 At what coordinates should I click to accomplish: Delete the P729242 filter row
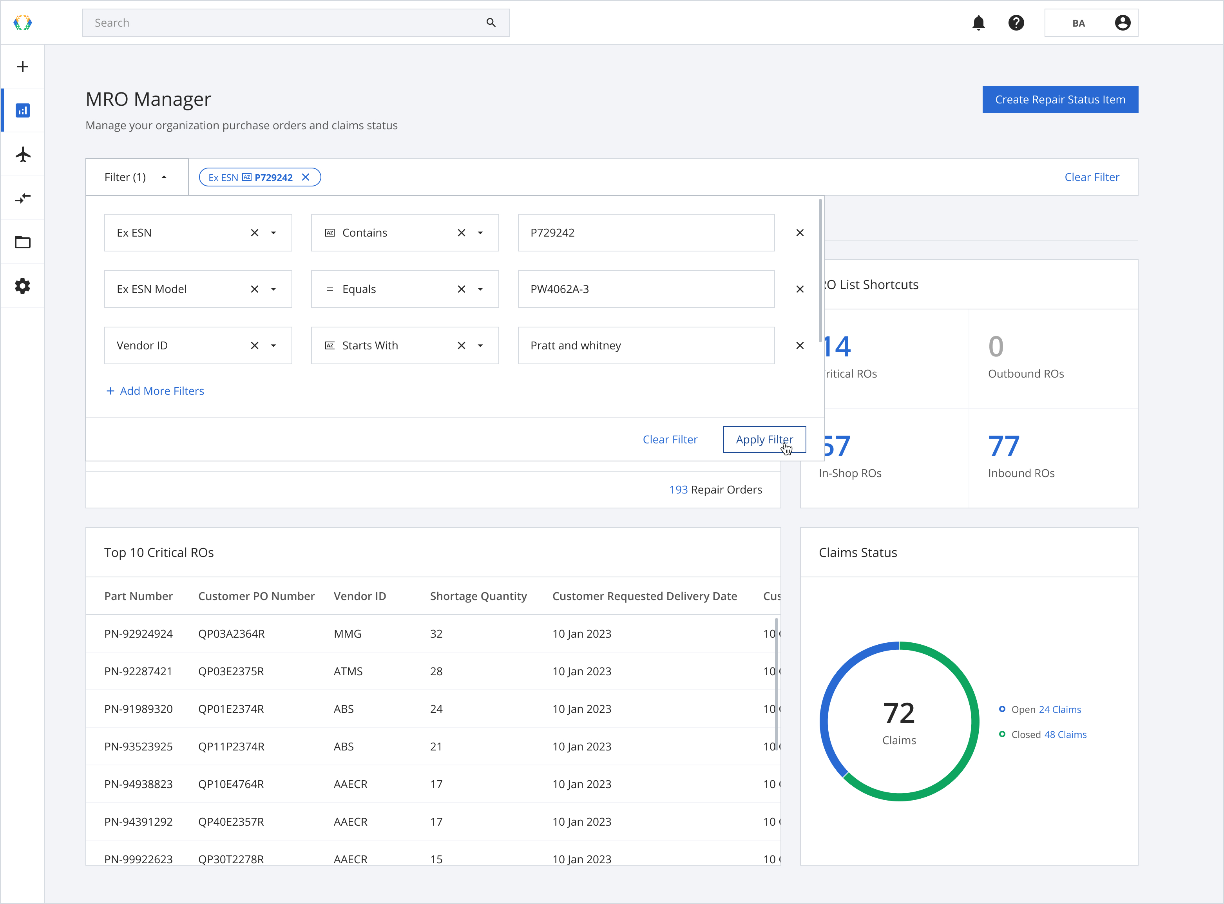800,233
